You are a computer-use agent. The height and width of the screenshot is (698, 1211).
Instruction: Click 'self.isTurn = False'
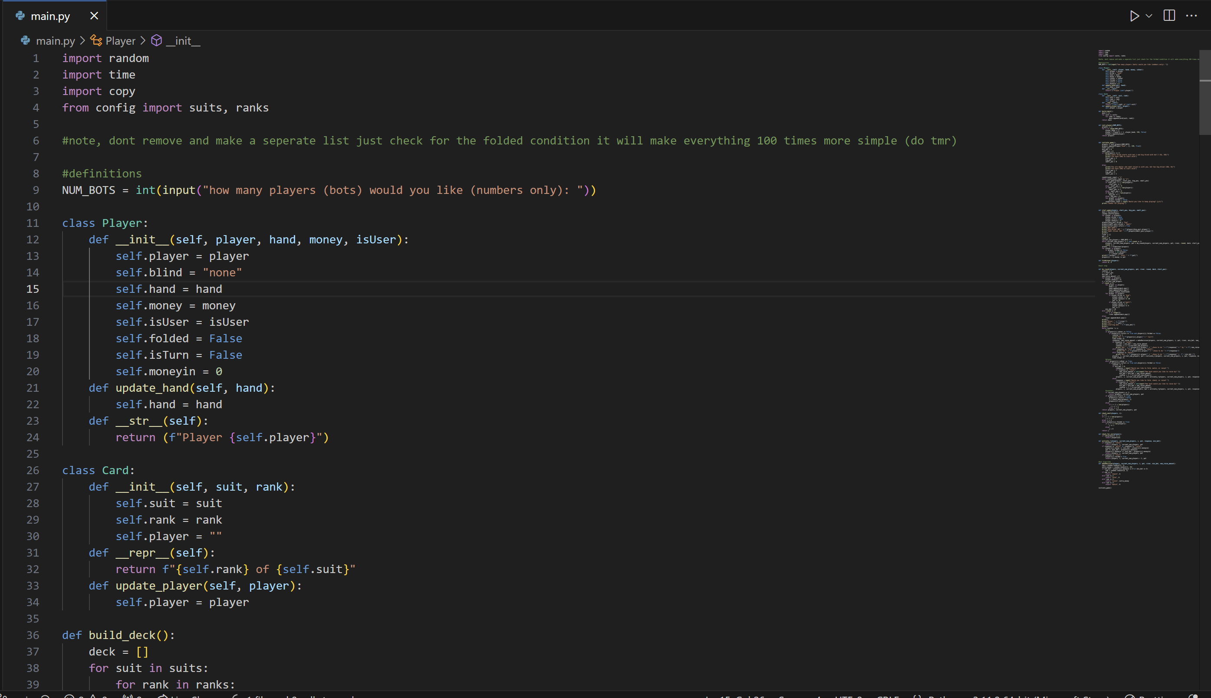click(x=179, y=355)
